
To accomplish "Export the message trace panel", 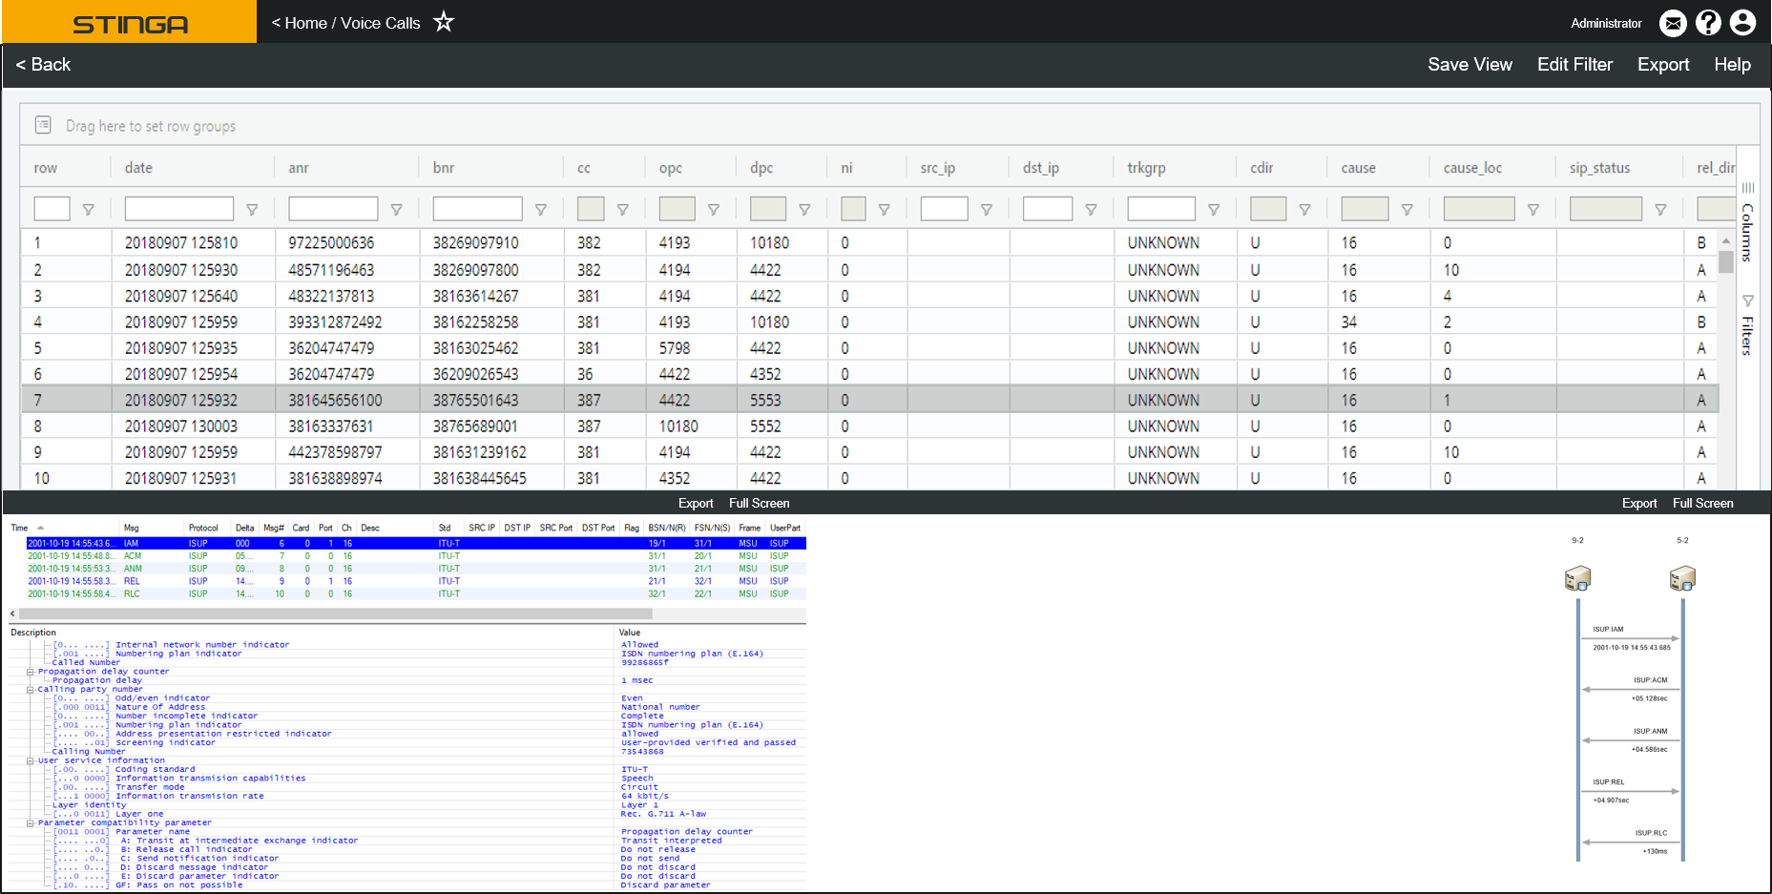I will click(x=696, y=503).
